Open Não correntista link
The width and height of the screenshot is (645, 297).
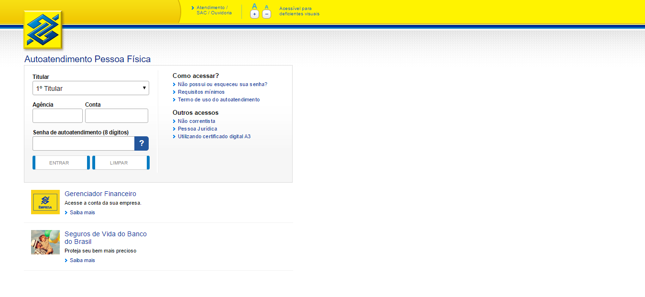(197, 121)
